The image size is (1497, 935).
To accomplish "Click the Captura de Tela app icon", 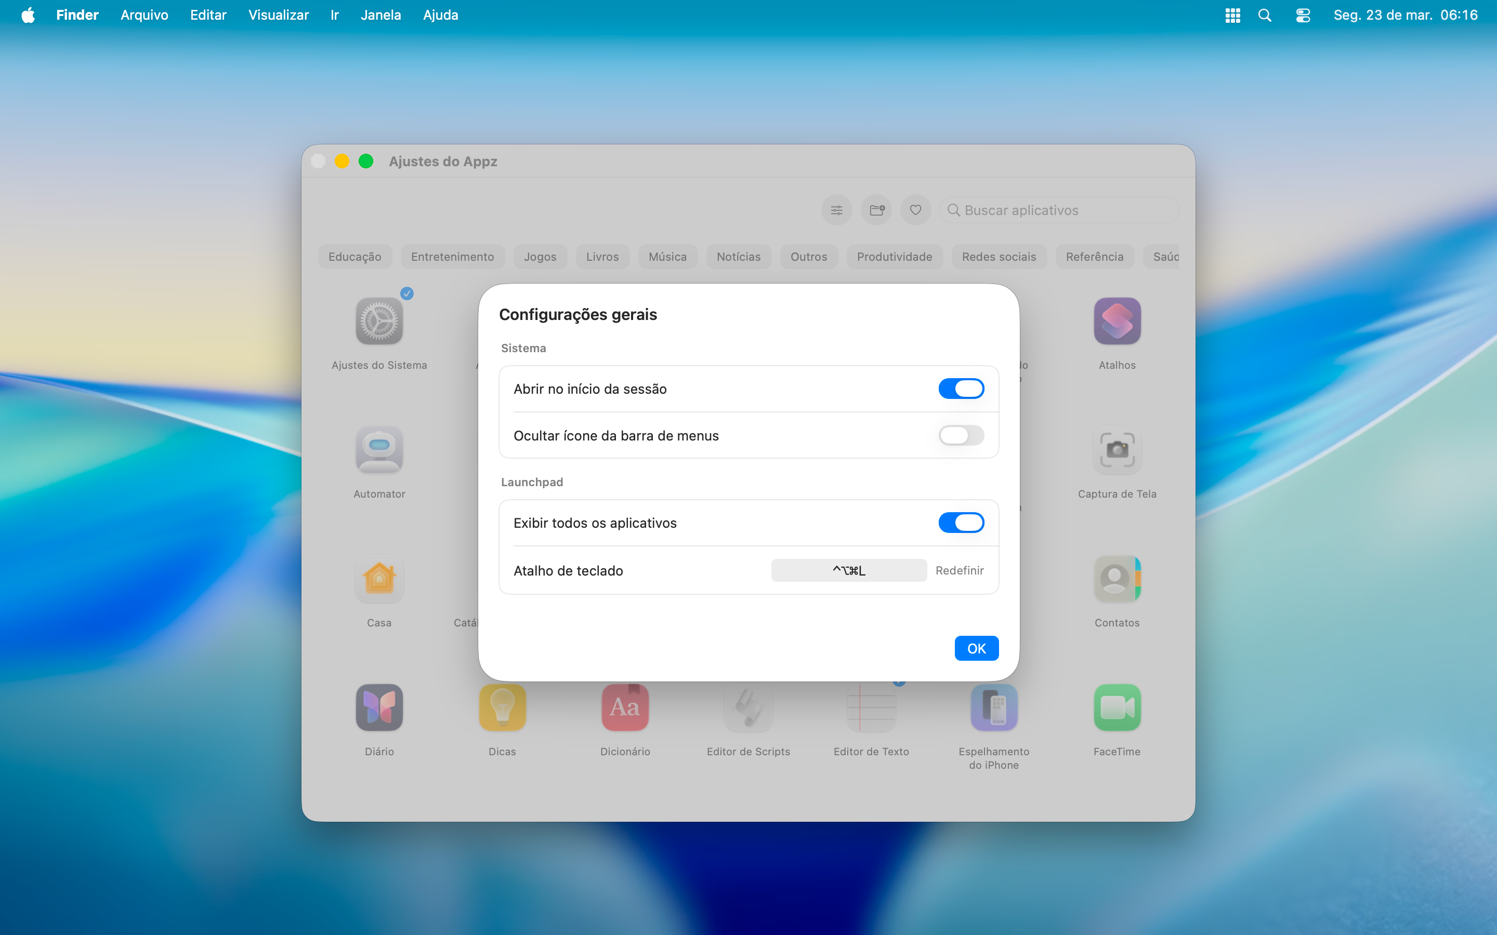I will click(x=1117, y=450).
